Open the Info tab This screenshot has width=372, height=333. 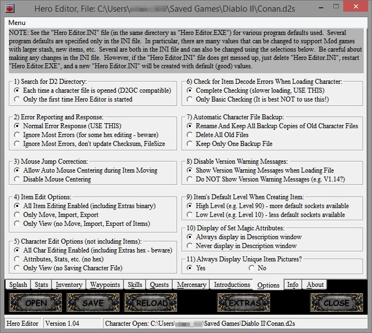coord(292,285)
